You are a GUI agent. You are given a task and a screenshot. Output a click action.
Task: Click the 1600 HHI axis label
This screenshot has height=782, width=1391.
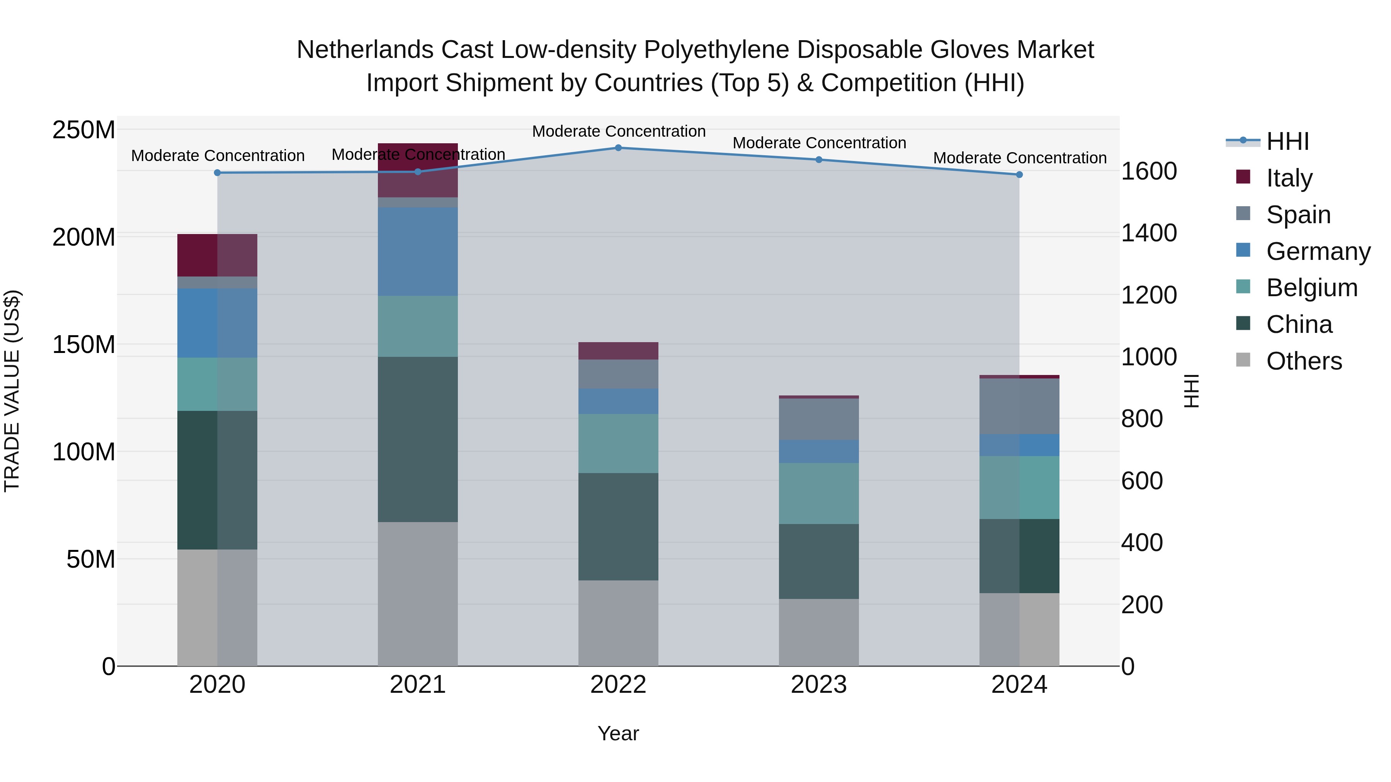[1149, 171]
